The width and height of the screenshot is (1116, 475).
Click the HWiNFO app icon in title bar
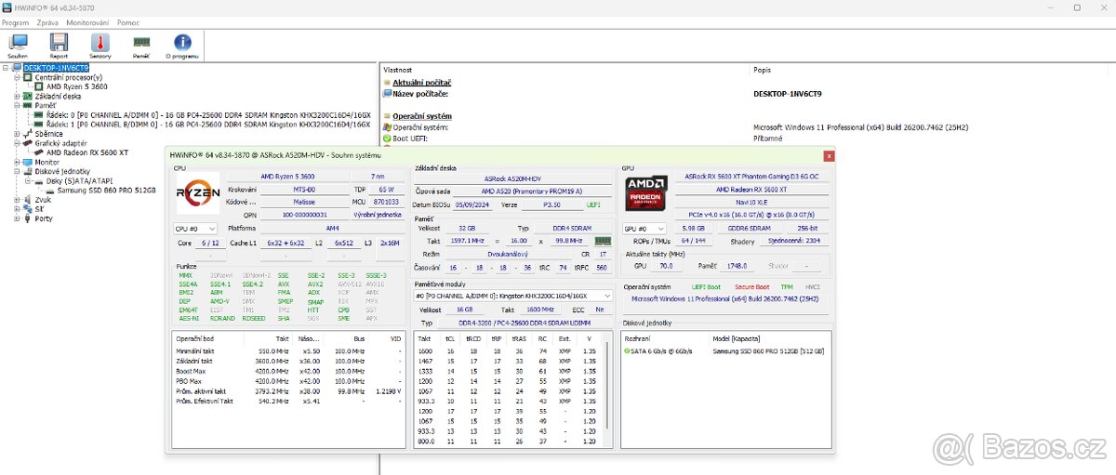pos(7,7)
